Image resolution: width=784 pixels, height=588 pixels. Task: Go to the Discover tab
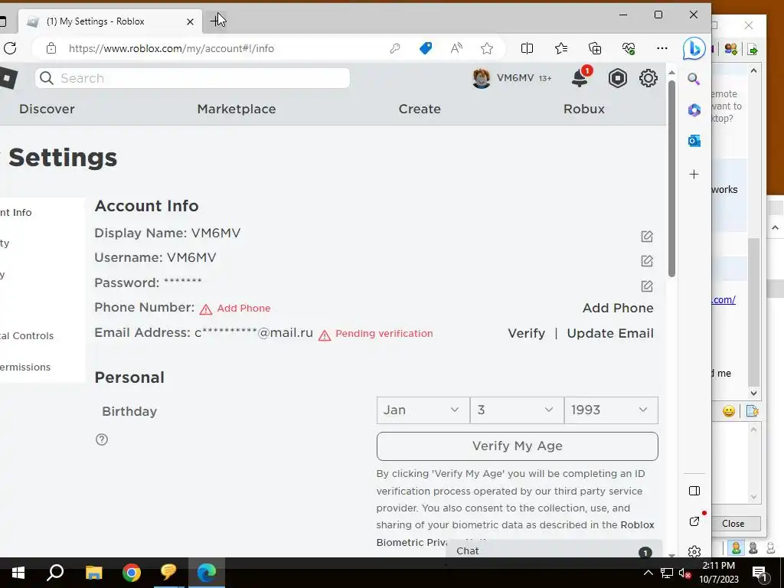pos(47,109)
